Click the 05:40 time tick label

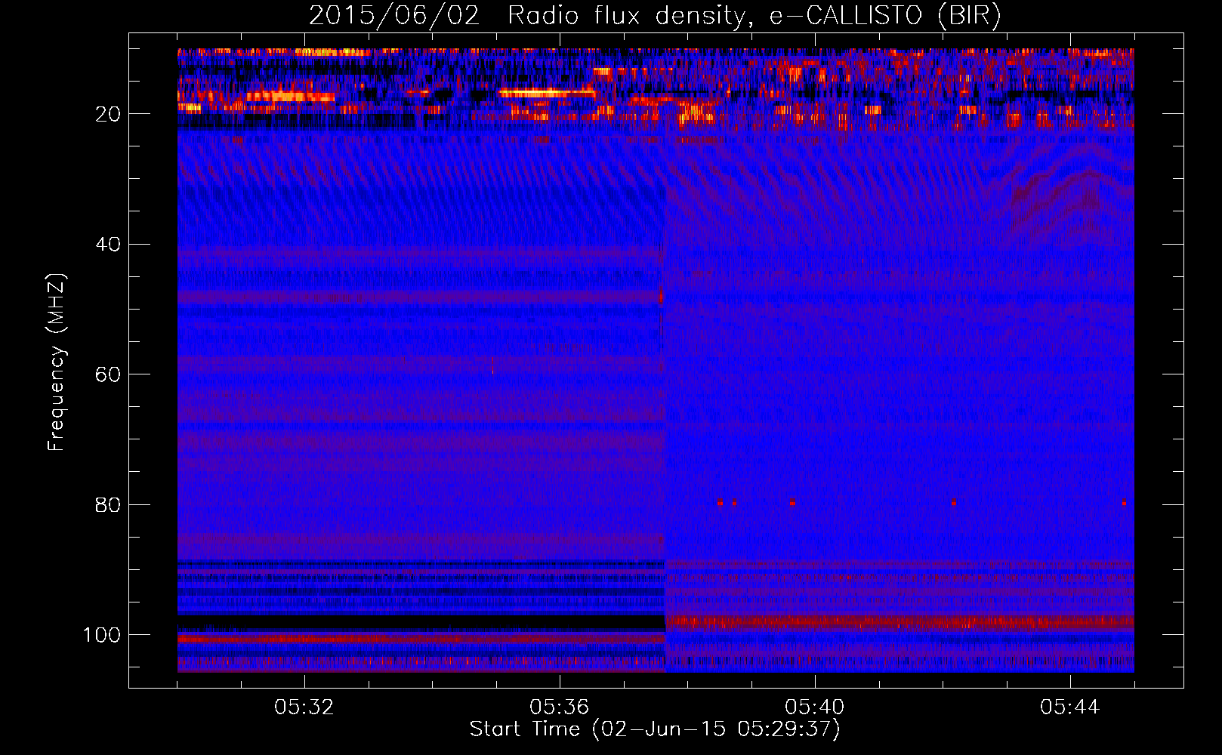[815, 707]
